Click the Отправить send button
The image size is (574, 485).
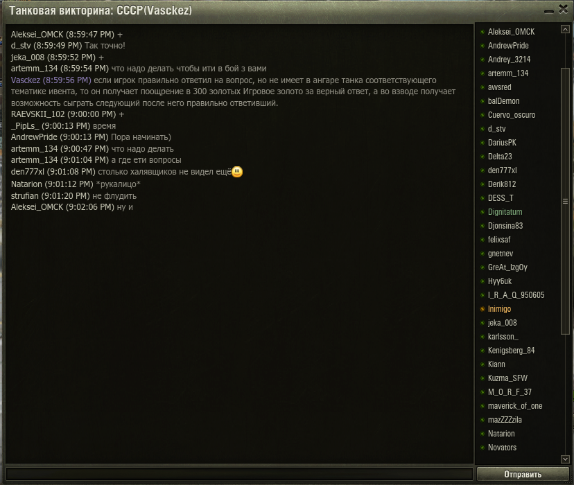coord(523,474)
